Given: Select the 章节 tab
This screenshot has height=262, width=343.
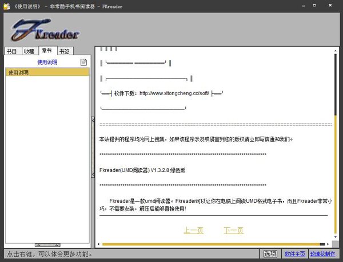Looking at the screenshot, I should pyautogui.click(x=48, y=51).
